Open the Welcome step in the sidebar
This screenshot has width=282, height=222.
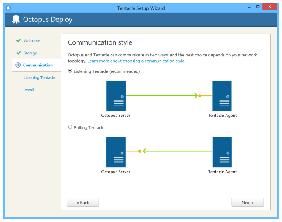[x=32, y=41]
